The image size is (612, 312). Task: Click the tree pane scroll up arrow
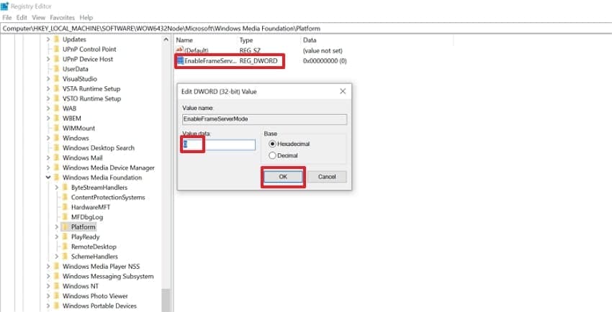tap(166, 40)
